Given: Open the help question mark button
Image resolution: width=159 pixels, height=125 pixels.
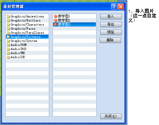Looking at the screenshot, I should pyautogui.click(x=114, y=7).
